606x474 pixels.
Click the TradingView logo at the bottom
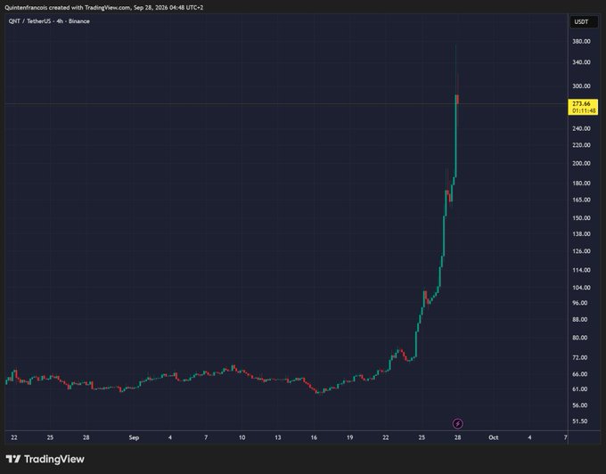pos(45,459)
